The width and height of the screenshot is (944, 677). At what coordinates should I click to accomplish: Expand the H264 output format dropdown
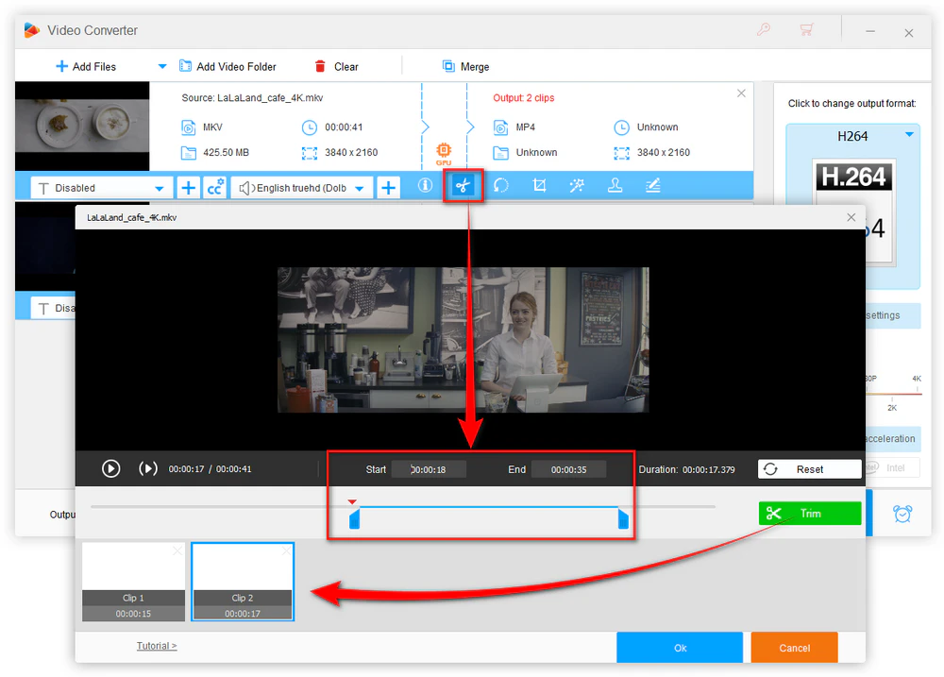(909, 135)
